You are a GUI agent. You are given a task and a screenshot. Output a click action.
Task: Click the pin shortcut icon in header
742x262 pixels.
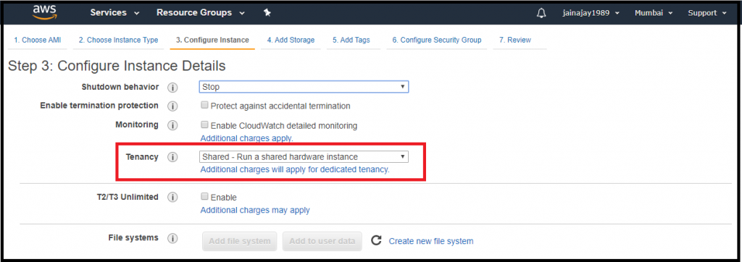coord(267,13)
